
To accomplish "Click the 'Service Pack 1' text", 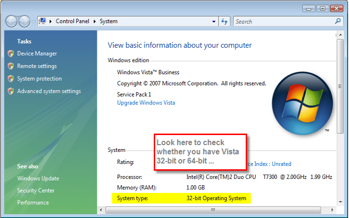I will (134, 95).
